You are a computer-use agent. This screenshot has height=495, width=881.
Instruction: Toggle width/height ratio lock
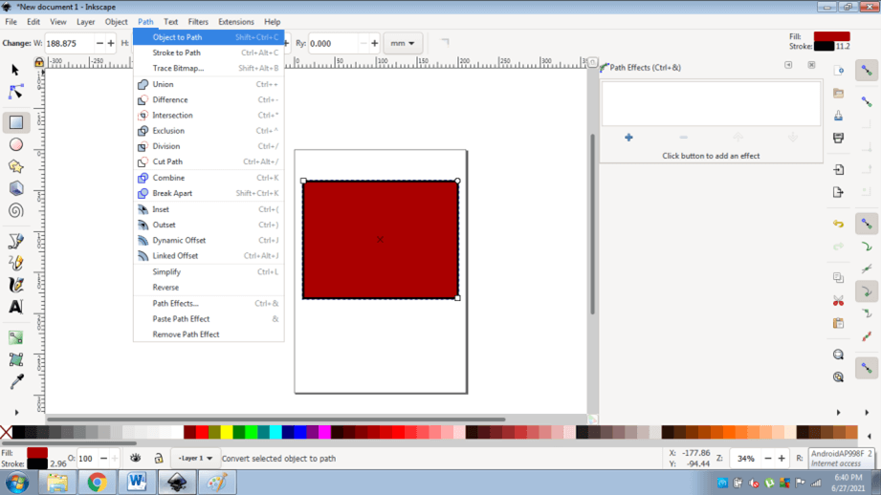[x=39, y=62]
